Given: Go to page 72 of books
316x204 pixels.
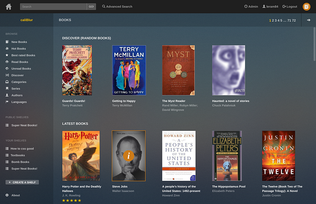Looking at the screenshot, I should coord(294,20).
